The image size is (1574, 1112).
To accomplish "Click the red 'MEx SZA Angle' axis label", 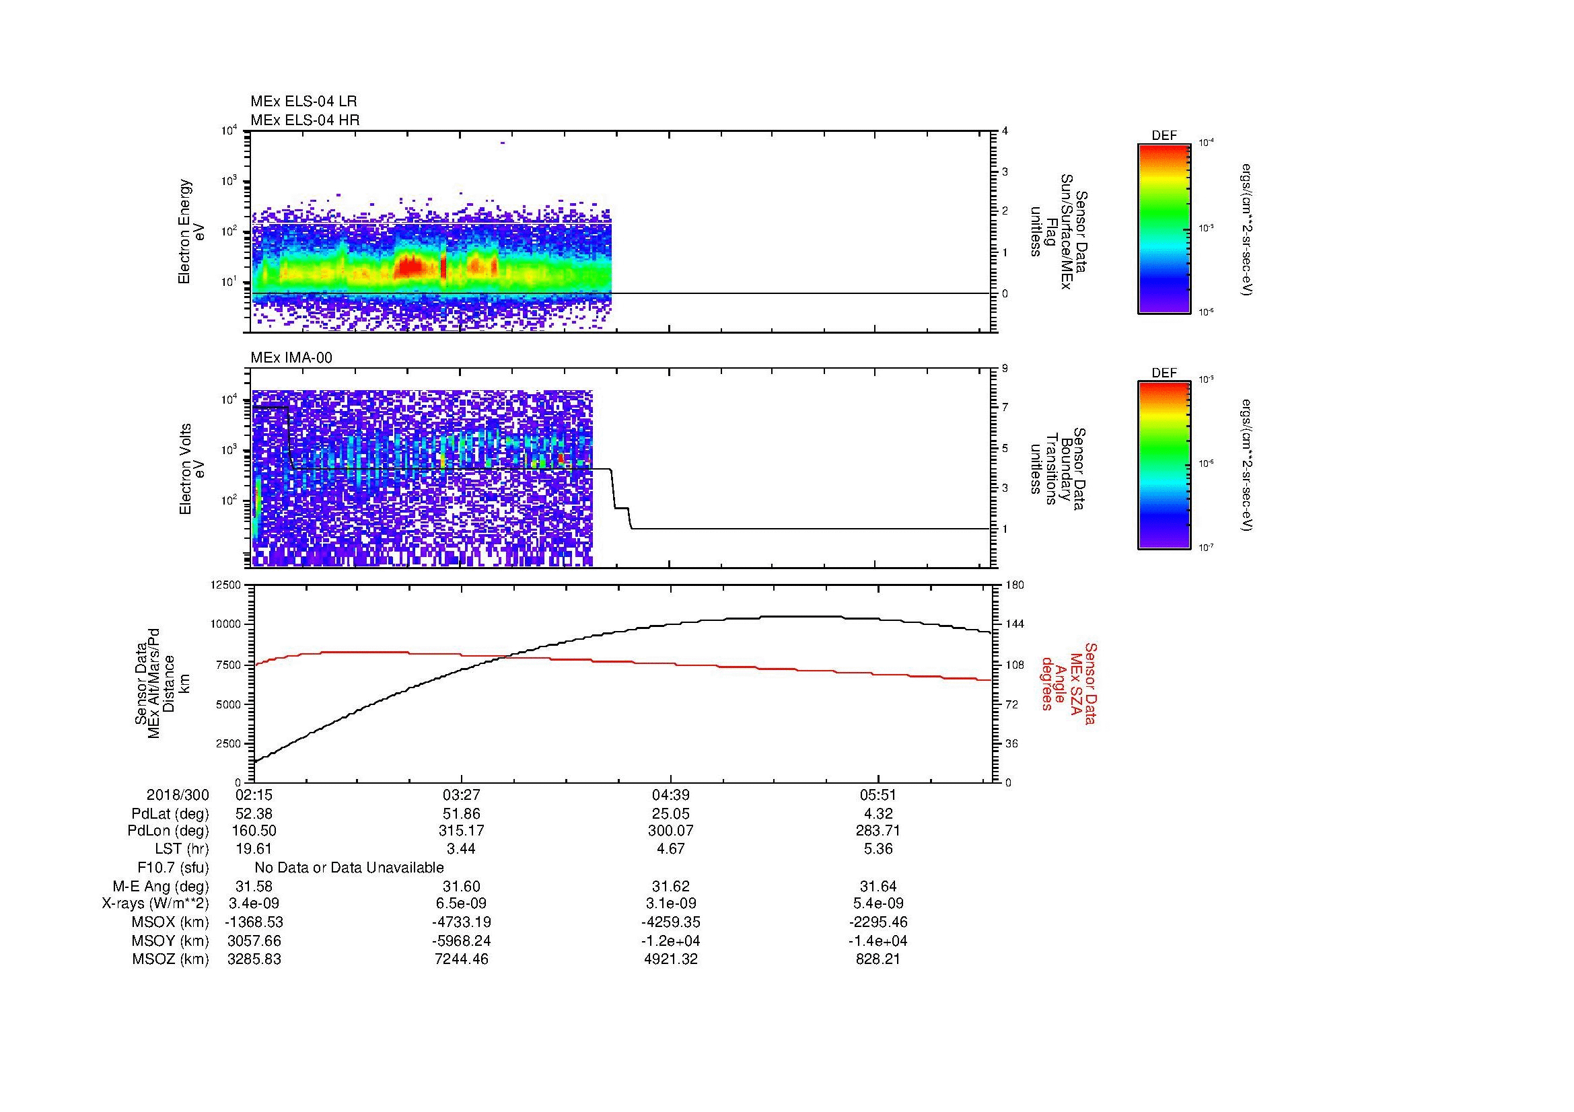I will tap(1069, 683).
